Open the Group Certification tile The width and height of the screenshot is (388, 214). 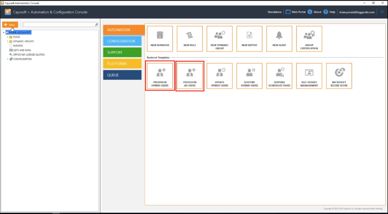309,39
